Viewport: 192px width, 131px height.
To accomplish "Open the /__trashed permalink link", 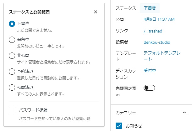I will click(153, 31).
